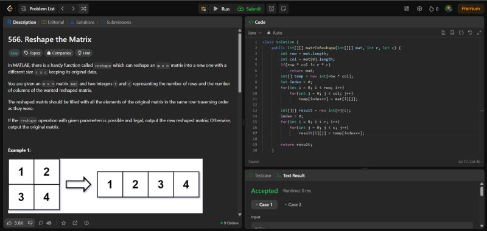The height and width of the screenshot is (231, 487).
Task: Select Case 2 result
Action: (x=293, y=205)
